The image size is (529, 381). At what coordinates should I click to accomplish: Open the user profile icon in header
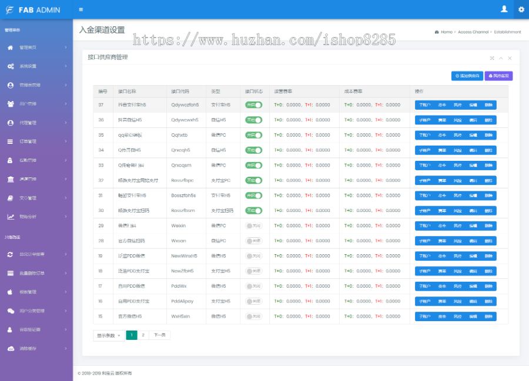(x=504, y=9)
